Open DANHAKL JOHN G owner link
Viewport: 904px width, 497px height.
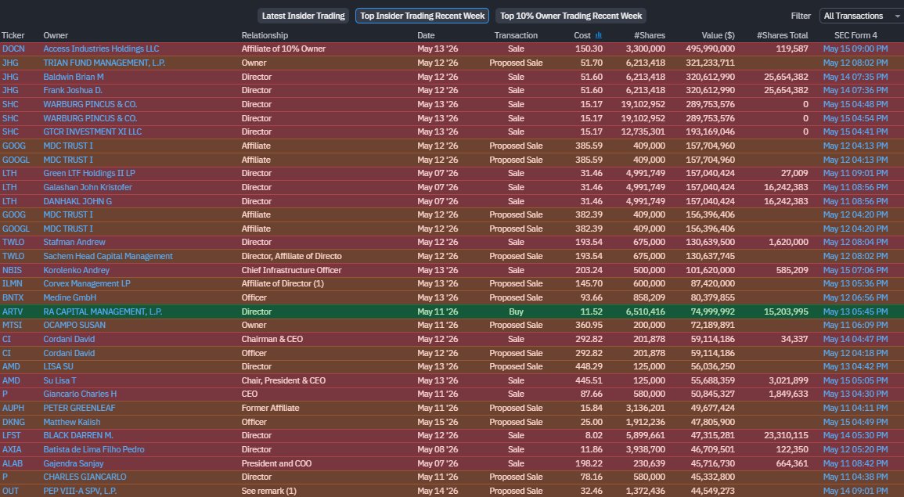[x=77, y=201]
